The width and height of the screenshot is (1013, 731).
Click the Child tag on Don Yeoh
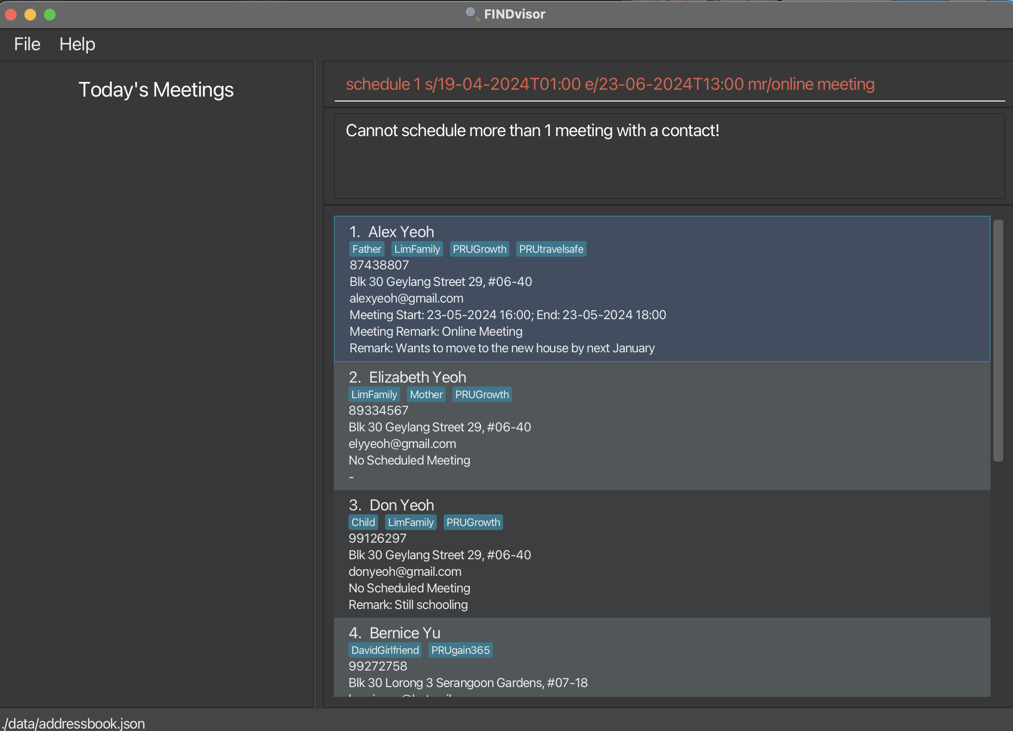pos(363,523)
